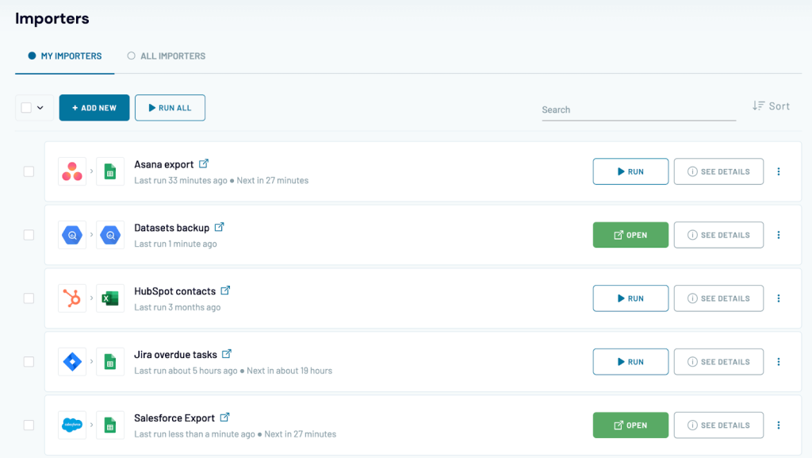Open external link icon next to Salesforce Export

coord(224,418)
